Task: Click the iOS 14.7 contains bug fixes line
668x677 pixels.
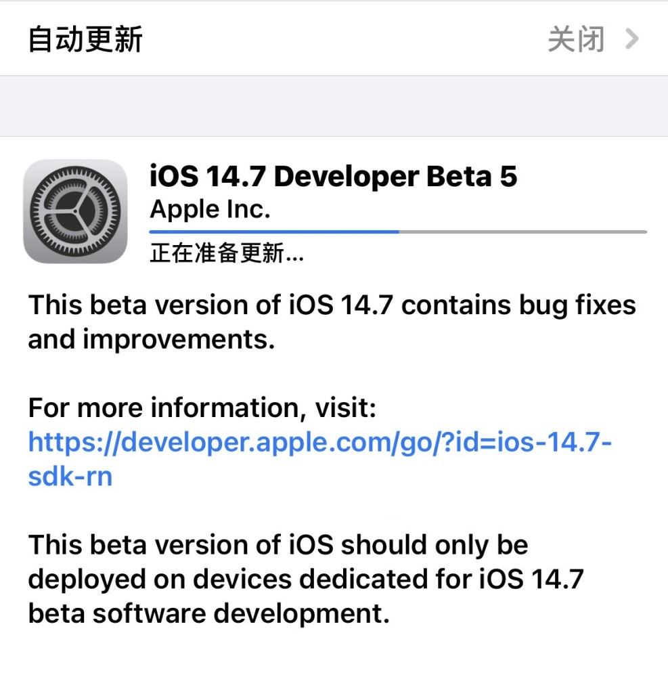Action: point(462,305)
